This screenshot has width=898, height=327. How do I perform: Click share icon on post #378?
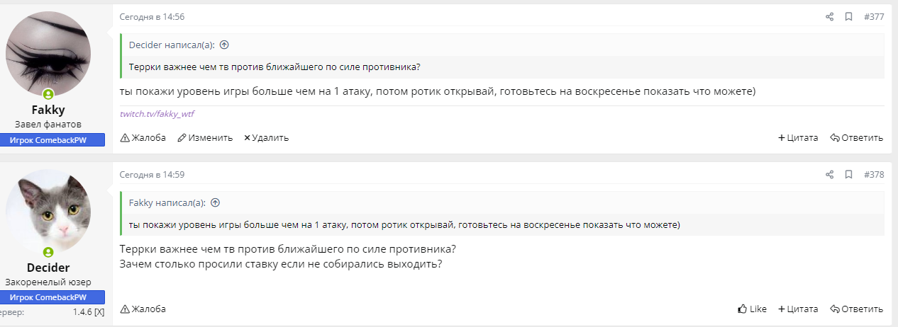pyautogui.click(x=829, y=175)
